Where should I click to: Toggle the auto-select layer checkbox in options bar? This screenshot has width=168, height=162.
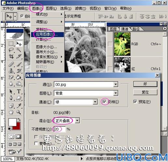click(x=22, y=16)
